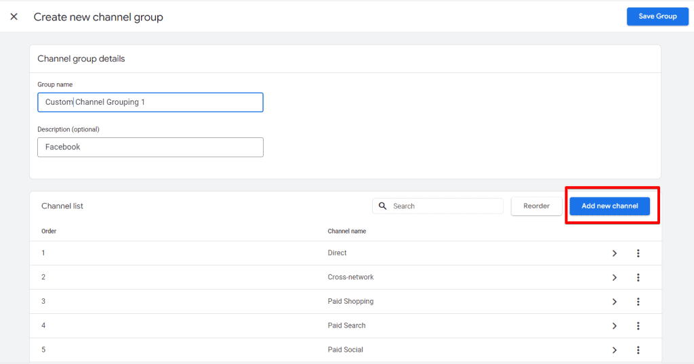Expand the Paid Search channel chevron

(614, 326)
